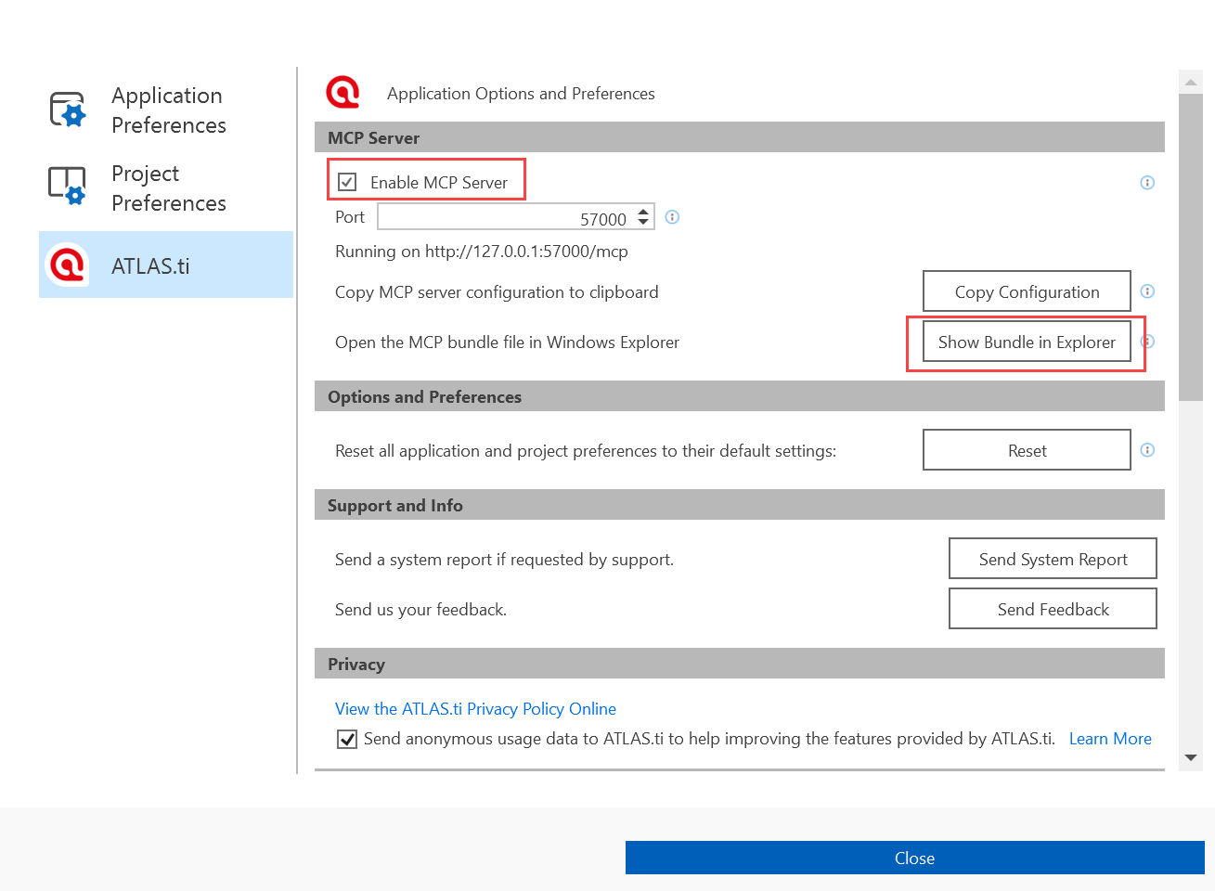
Task: Close the preferences dialog with Close button
Action: tap(914, 858)
